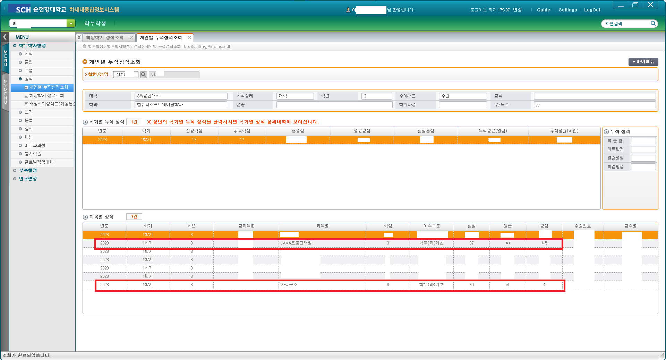Expand the 학적 menu node
The width and height of the screenshot is (666, 360).
click(x=20, y=54)
